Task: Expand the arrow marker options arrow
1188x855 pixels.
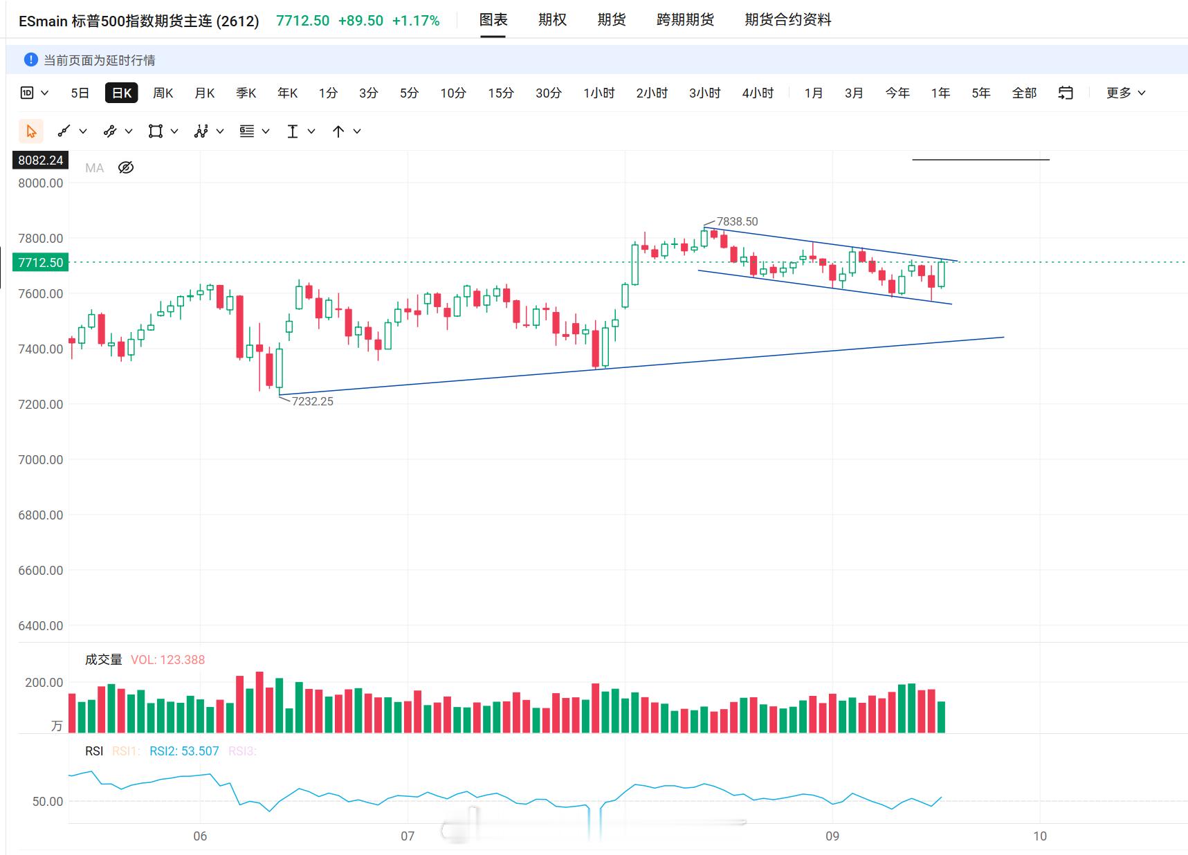Action: coord(357,131)
